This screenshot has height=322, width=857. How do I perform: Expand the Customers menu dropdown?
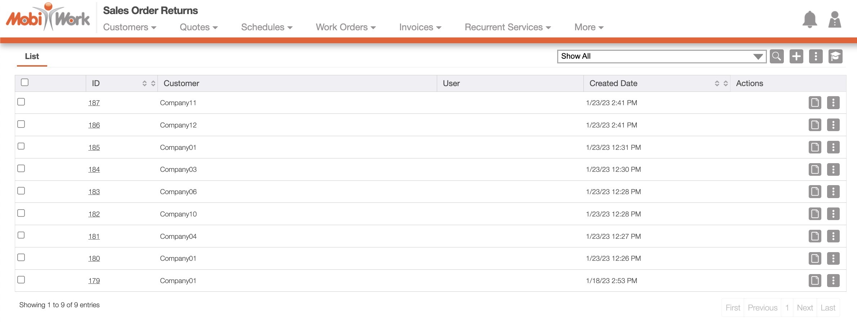(129, 27)
